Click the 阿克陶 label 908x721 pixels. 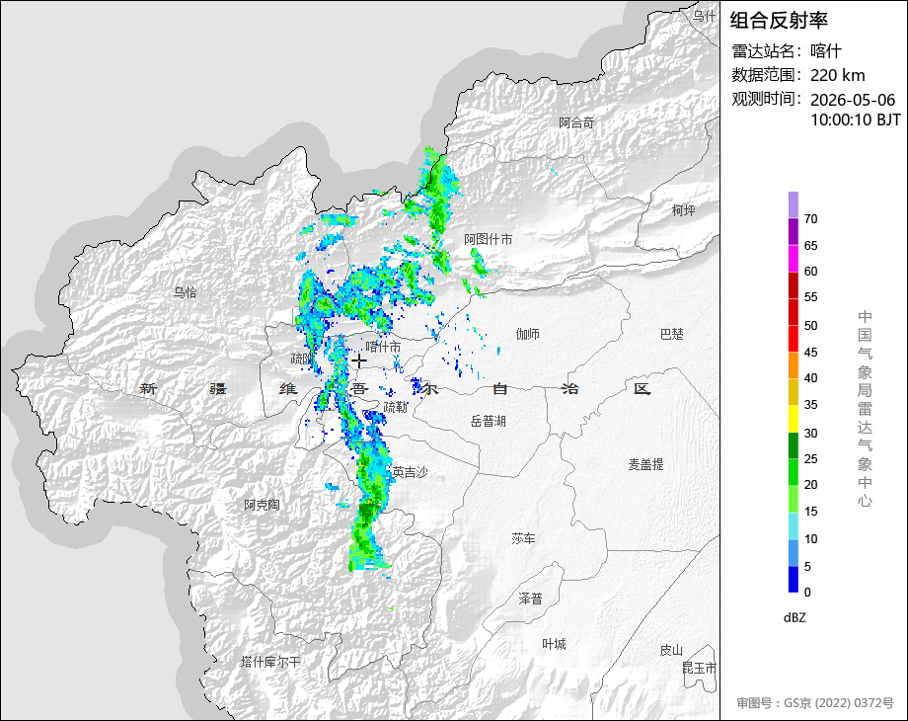262,505
